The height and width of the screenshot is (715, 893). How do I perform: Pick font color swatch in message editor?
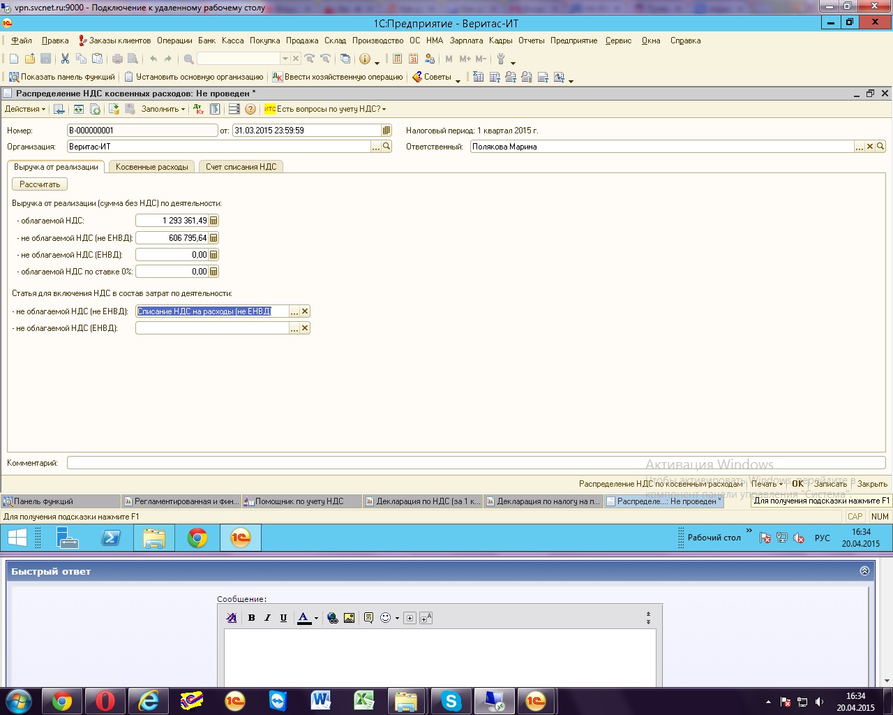(x=303, y=618)
